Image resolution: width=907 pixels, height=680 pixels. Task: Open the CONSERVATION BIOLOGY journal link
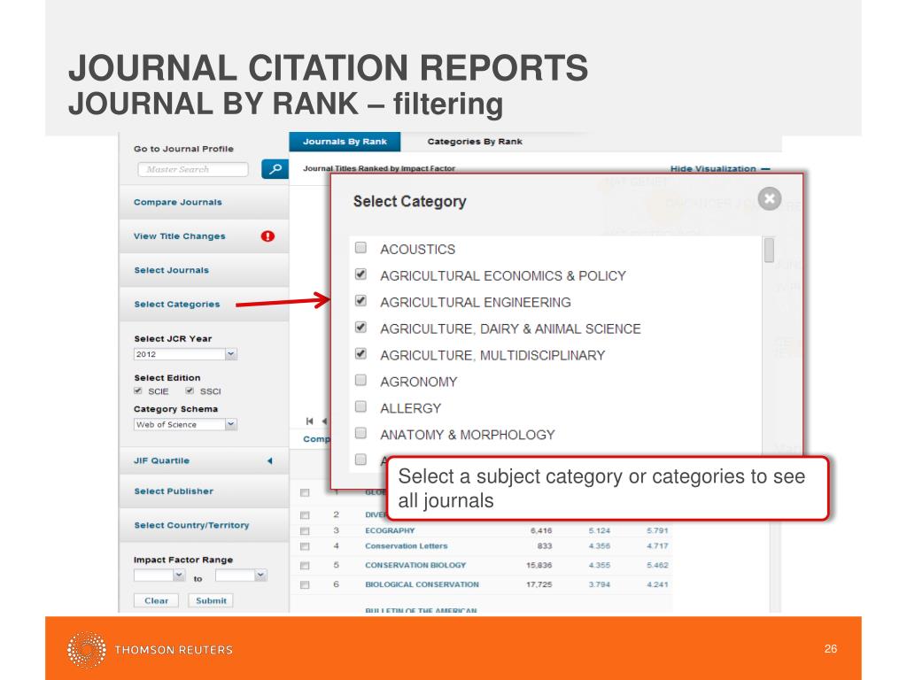(x=415, y=566)
